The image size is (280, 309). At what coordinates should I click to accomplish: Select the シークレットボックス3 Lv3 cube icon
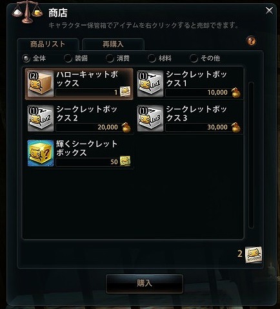[x=150, y=118]
